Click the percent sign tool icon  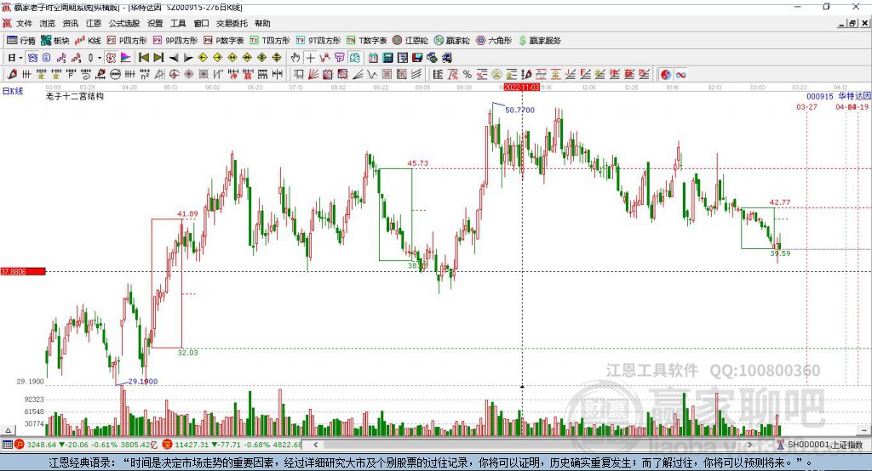(x=468, y=75)
